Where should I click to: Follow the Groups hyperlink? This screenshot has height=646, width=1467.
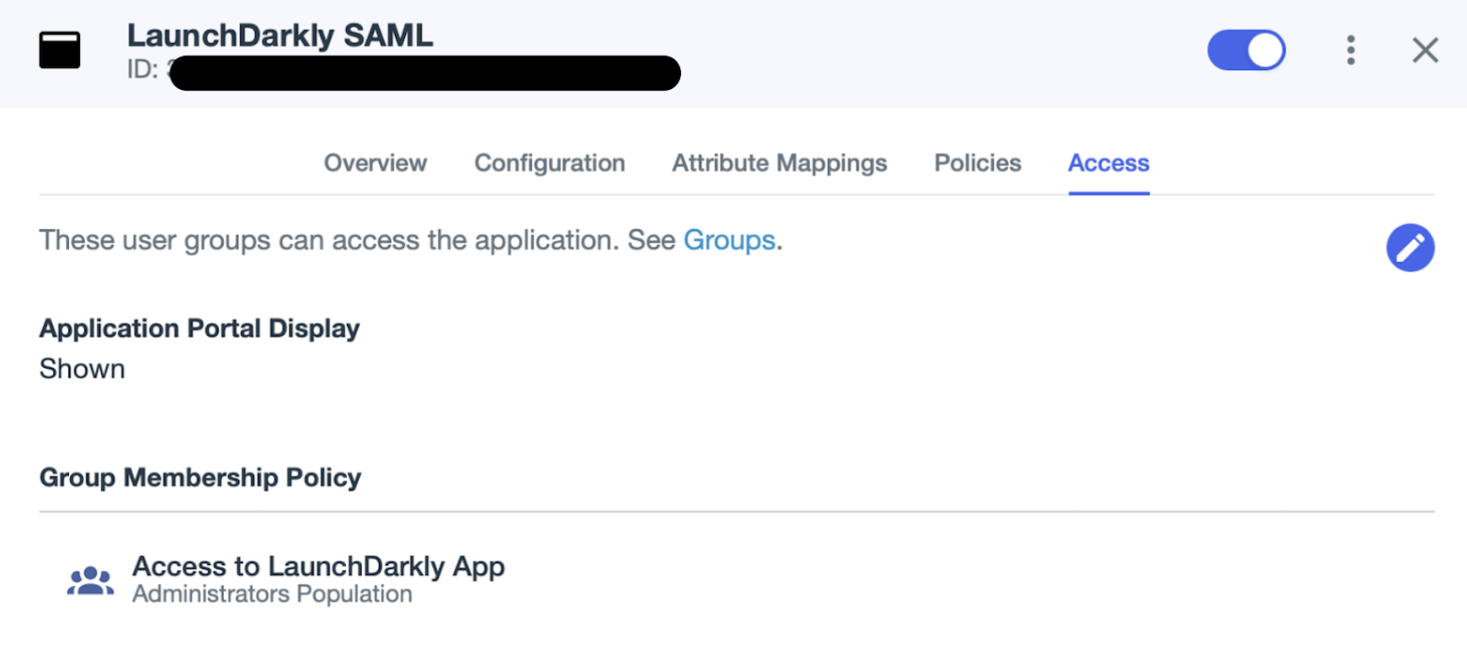(729, 240)
